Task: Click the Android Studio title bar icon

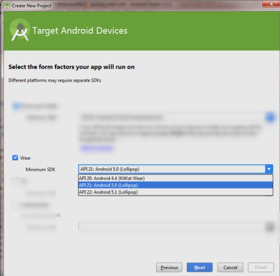Action: 7,6
